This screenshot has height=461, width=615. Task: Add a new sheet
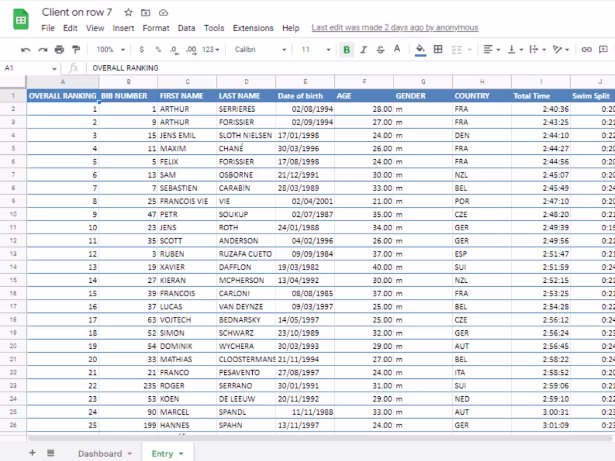tap(32, 453)
